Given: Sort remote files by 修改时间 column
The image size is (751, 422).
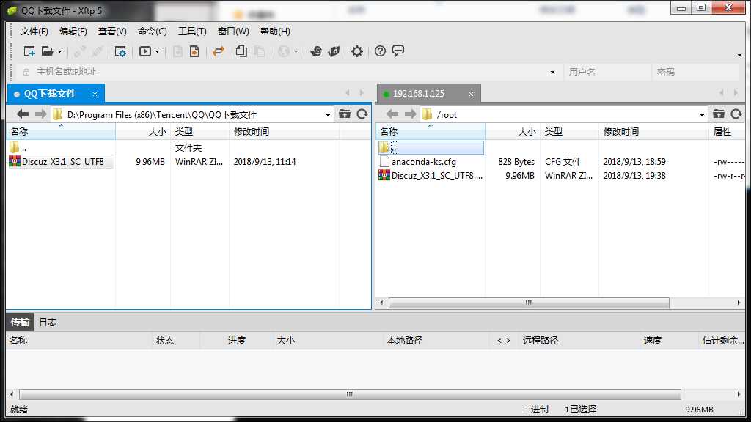Looking at the screenshot, I should click(653, 132).
